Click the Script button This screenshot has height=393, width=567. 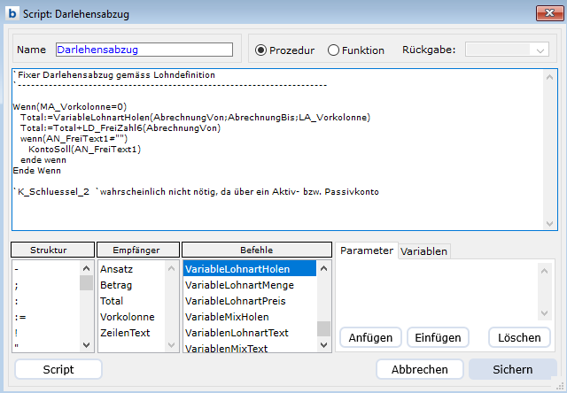click(x=58, y=369)
